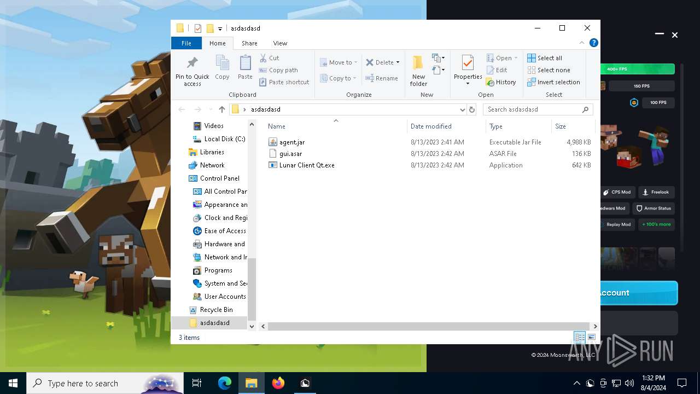Screen dimensions: 700x394
Task: Click the Rename command
Action: (382, 78)
